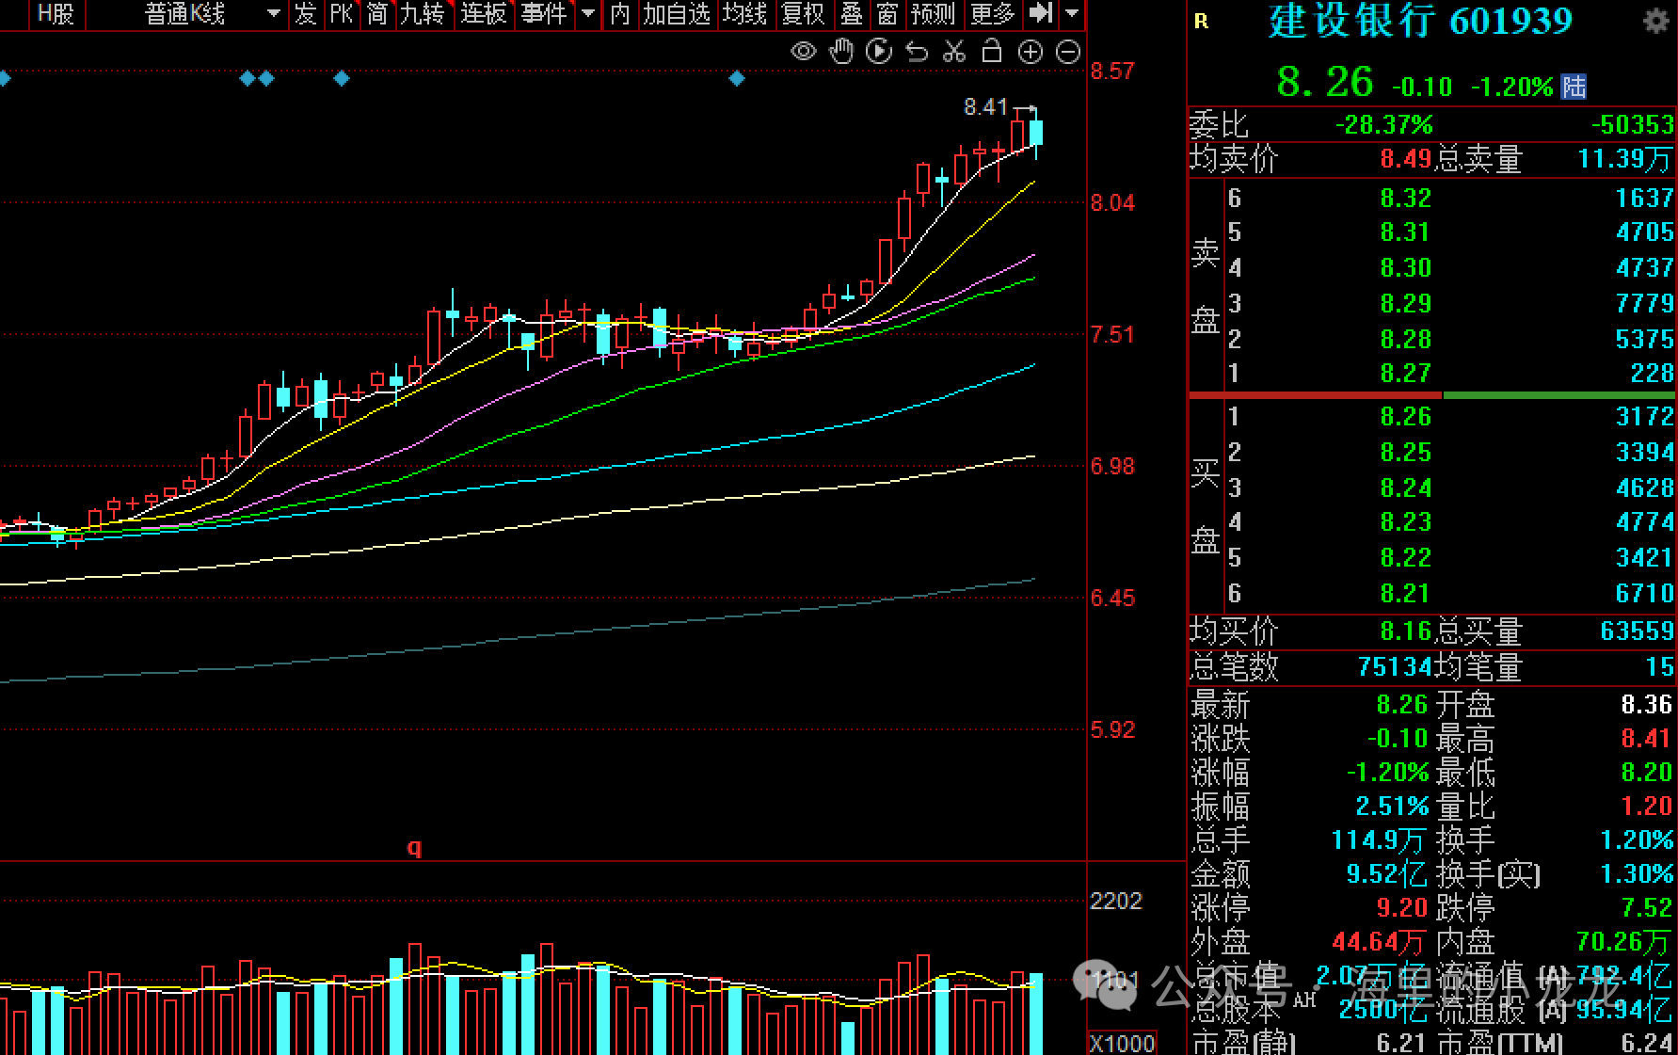
Task: Select buy level 2 price 8.25
Action: click(x=1405, y=452)
